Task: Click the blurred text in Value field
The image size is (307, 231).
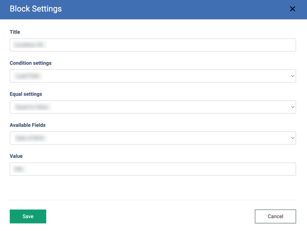Action: pos(19,169)
